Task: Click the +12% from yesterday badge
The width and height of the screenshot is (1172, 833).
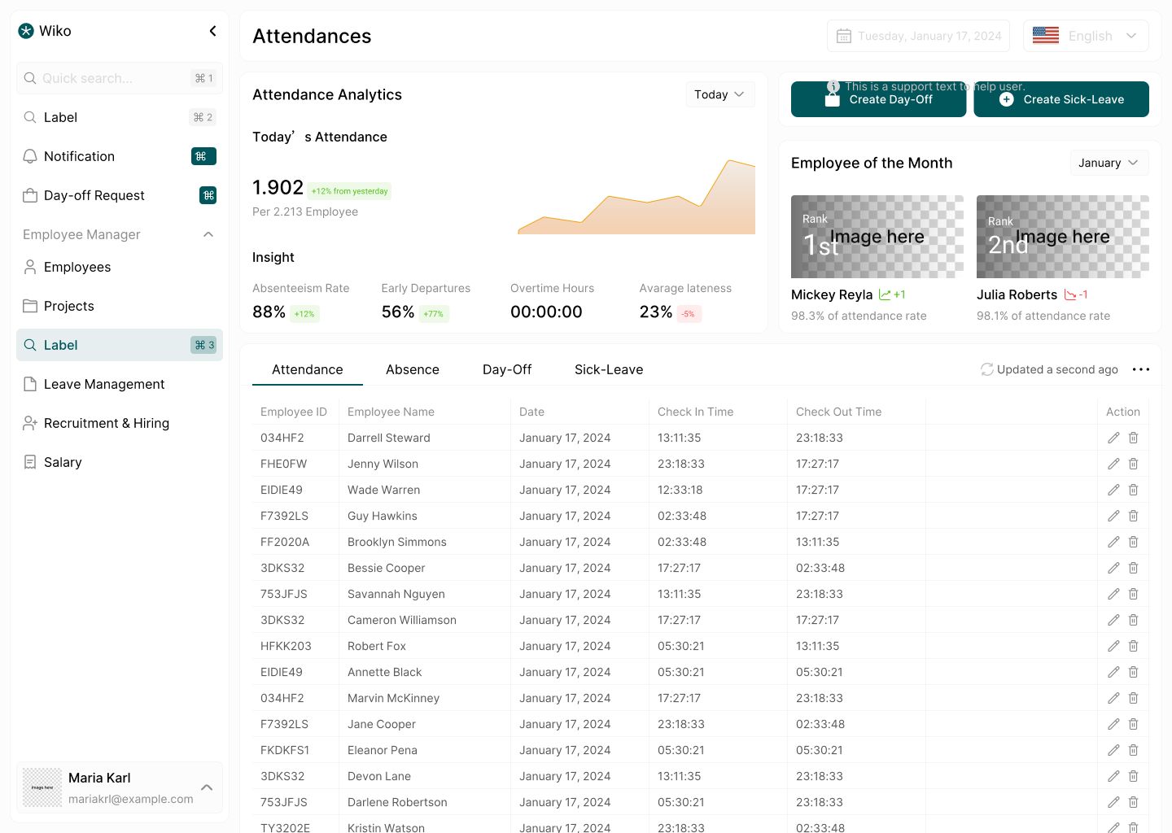Action: [x=350, y=191]
